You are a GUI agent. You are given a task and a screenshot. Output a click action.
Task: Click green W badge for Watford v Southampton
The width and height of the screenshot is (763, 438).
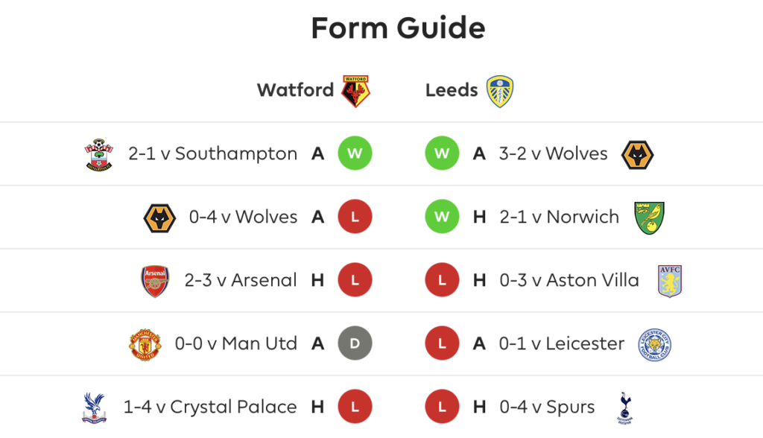(355, 153)
